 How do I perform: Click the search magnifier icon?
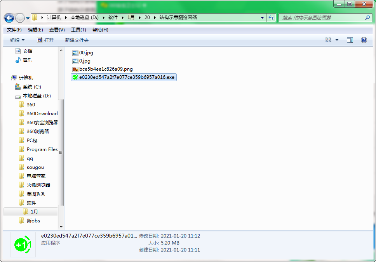tap(367, 18)
